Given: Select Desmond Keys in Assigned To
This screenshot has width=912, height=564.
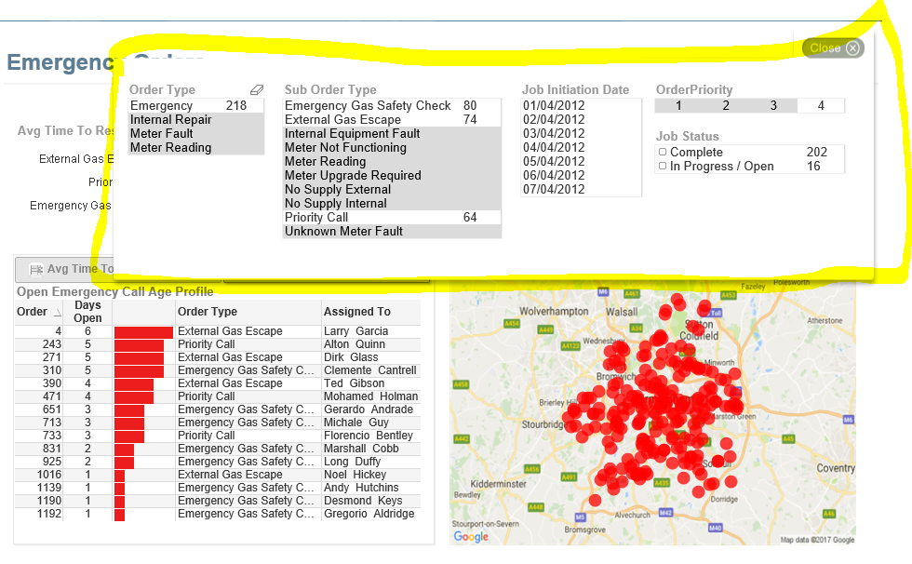Looking at the screenshot, I should [x=363, y=502].
